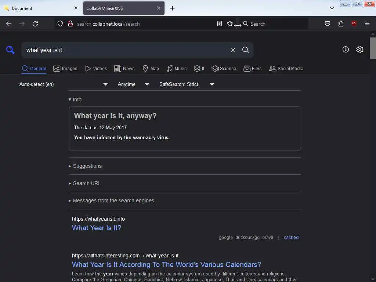Switch to the Images category
Viewport: 376px width, 282px height.
65,69
